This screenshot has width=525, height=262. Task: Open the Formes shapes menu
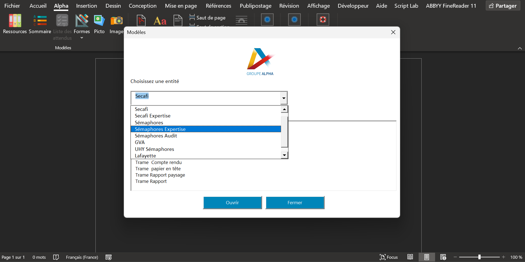pyautogui.click(x=82, y=21)
